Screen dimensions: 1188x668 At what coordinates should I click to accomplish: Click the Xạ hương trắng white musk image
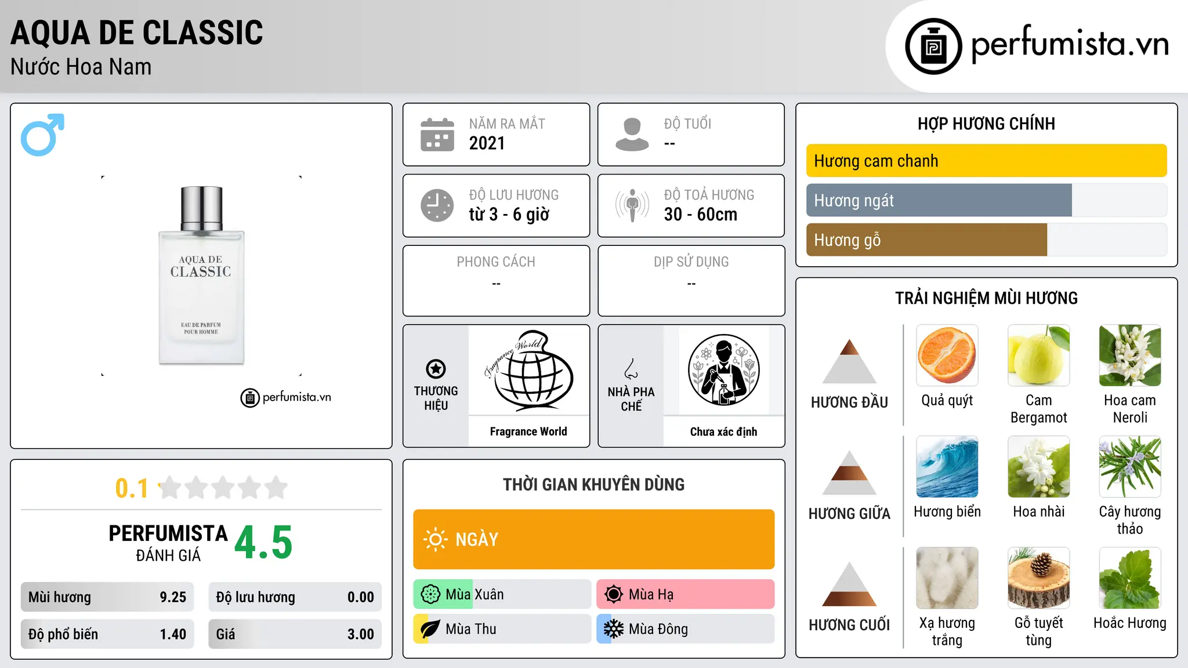(x=947, y=578)
